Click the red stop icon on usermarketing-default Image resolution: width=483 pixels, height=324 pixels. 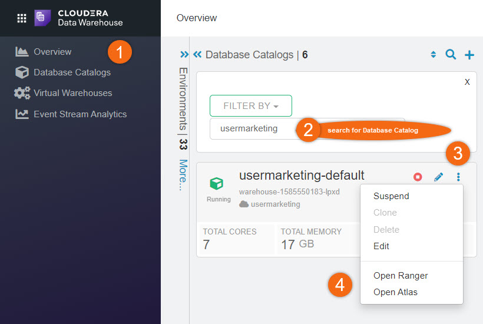tap(418, 177)
